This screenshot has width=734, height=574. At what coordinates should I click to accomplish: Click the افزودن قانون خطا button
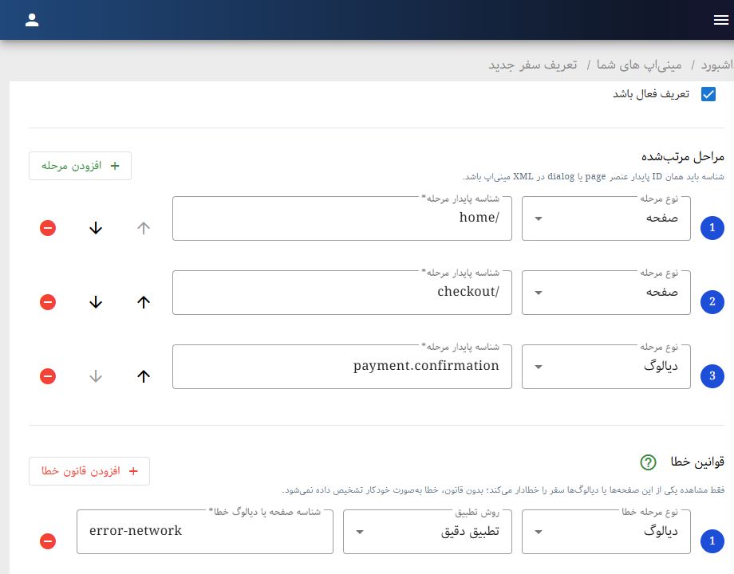coord(89,471)
